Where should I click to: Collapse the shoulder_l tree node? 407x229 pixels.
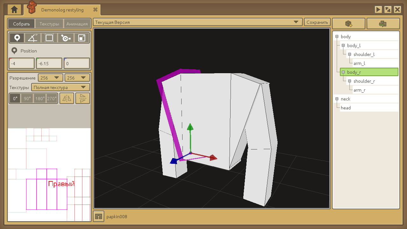click(x=349, y=54)
